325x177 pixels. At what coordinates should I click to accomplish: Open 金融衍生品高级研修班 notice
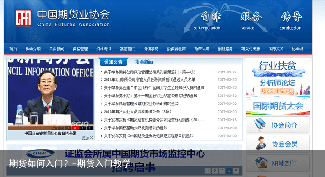click(x=150, y=96)
